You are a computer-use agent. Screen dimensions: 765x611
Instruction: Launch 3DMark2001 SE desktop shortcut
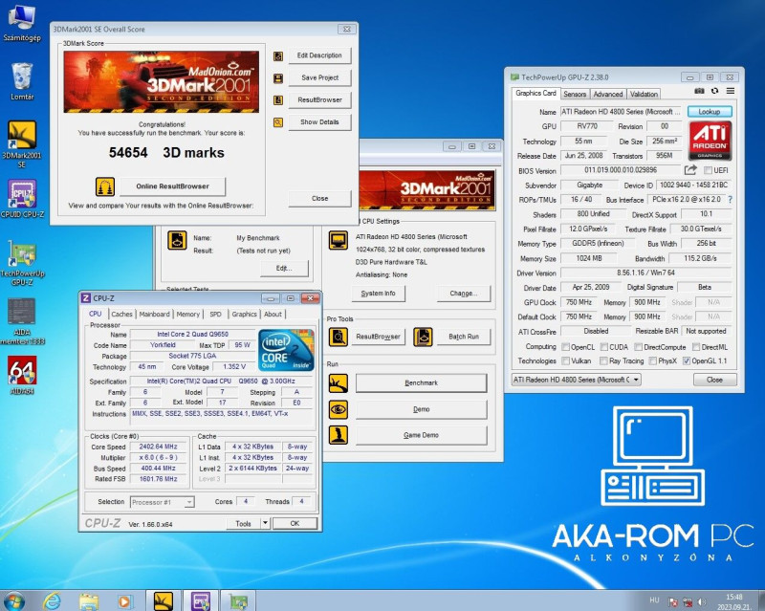coord(21,144)
